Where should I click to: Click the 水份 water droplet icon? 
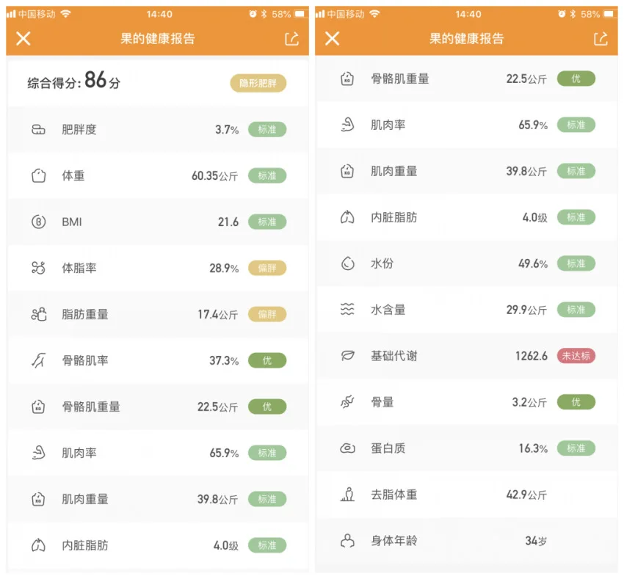pyautogui.click(x=347, y=263)
